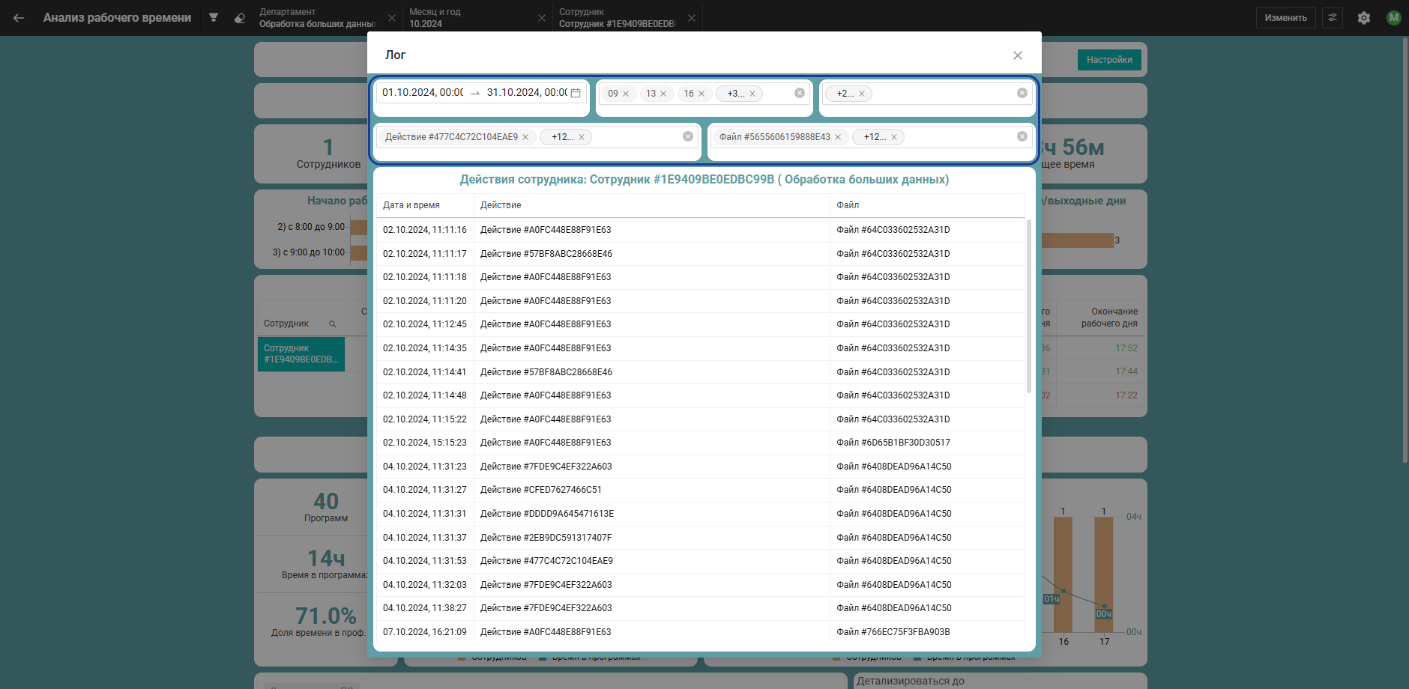Click the Настройки button behind the dialog
This screenshot has width=1409, height=689.
coord(1109,60)
